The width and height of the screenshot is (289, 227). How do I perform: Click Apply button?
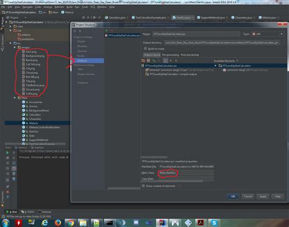(263, 196)
